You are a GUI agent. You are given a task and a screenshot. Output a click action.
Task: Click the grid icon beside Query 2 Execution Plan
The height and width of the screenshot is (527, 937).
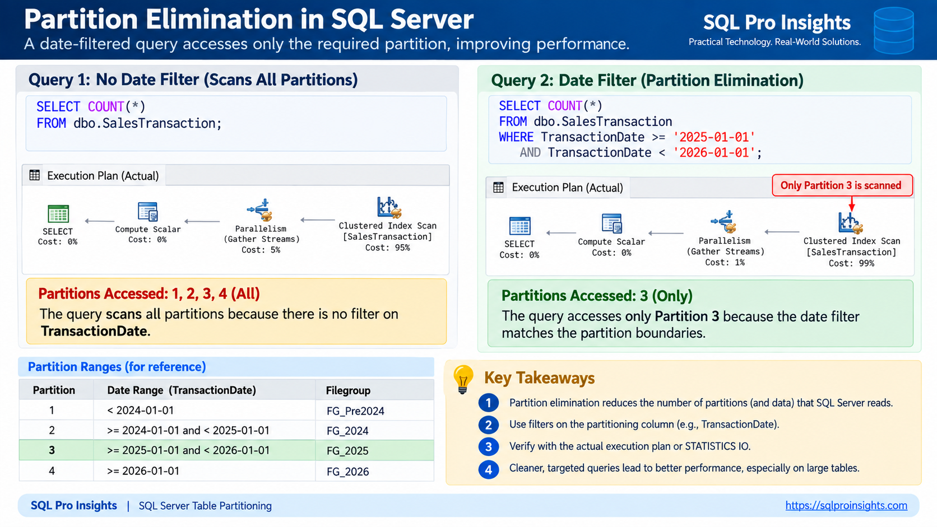click(498, 188)
